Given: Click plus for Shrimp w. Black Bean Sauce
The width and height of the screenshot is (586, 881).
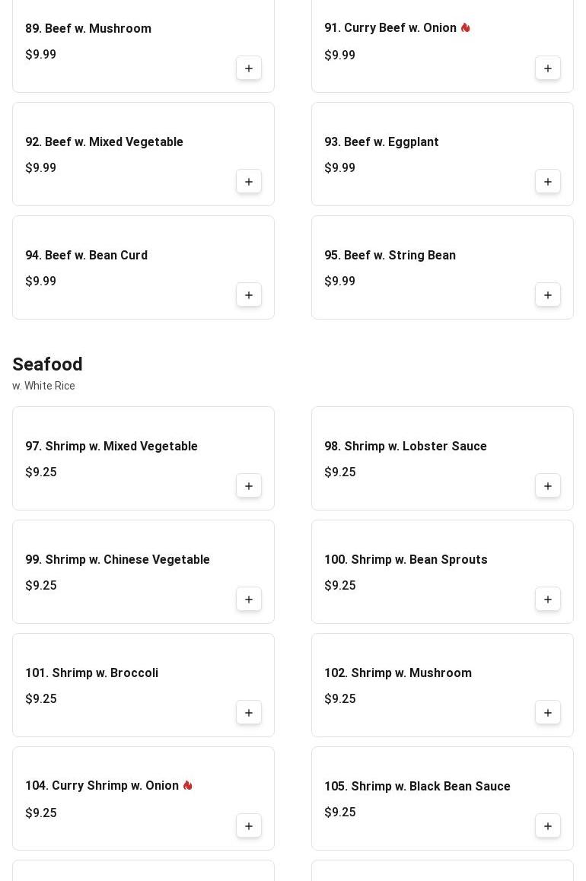Looking at the screenshot, I should click(x=548, y=826).
